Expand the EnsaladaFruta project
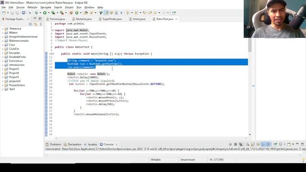 [x=2, y=57]
